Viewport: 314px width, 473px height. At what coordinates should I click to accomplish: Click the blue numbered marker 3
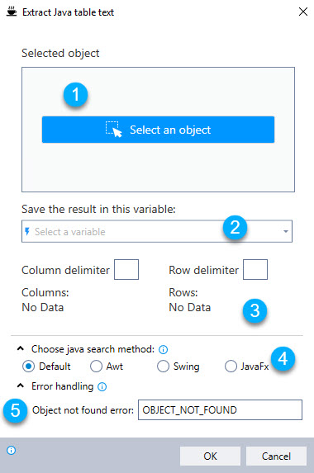[255, 310]
